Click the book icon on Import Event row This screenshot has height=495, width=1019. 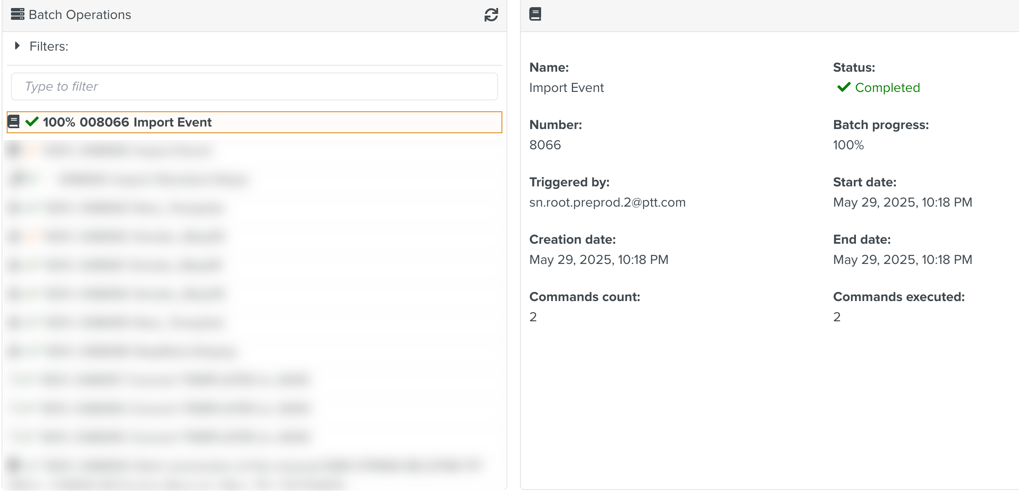coord(14,122)
